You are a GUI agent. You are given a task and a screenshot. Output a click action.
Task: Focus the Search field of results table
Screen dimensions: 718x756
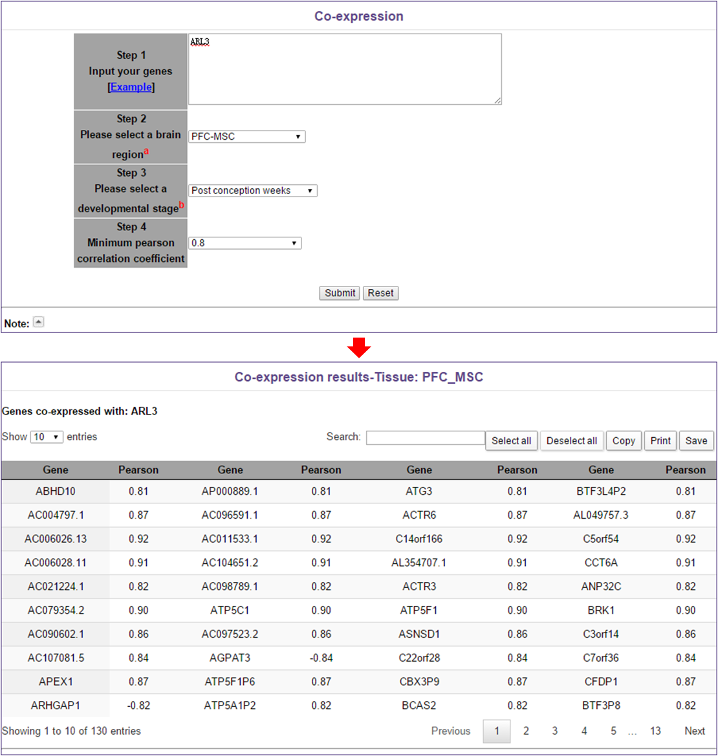tap(426, 438)
